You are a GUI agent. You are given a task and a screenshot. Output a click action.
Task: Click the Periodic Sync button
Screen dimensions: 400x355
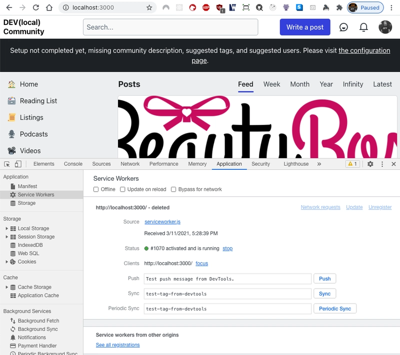point(335,309)
